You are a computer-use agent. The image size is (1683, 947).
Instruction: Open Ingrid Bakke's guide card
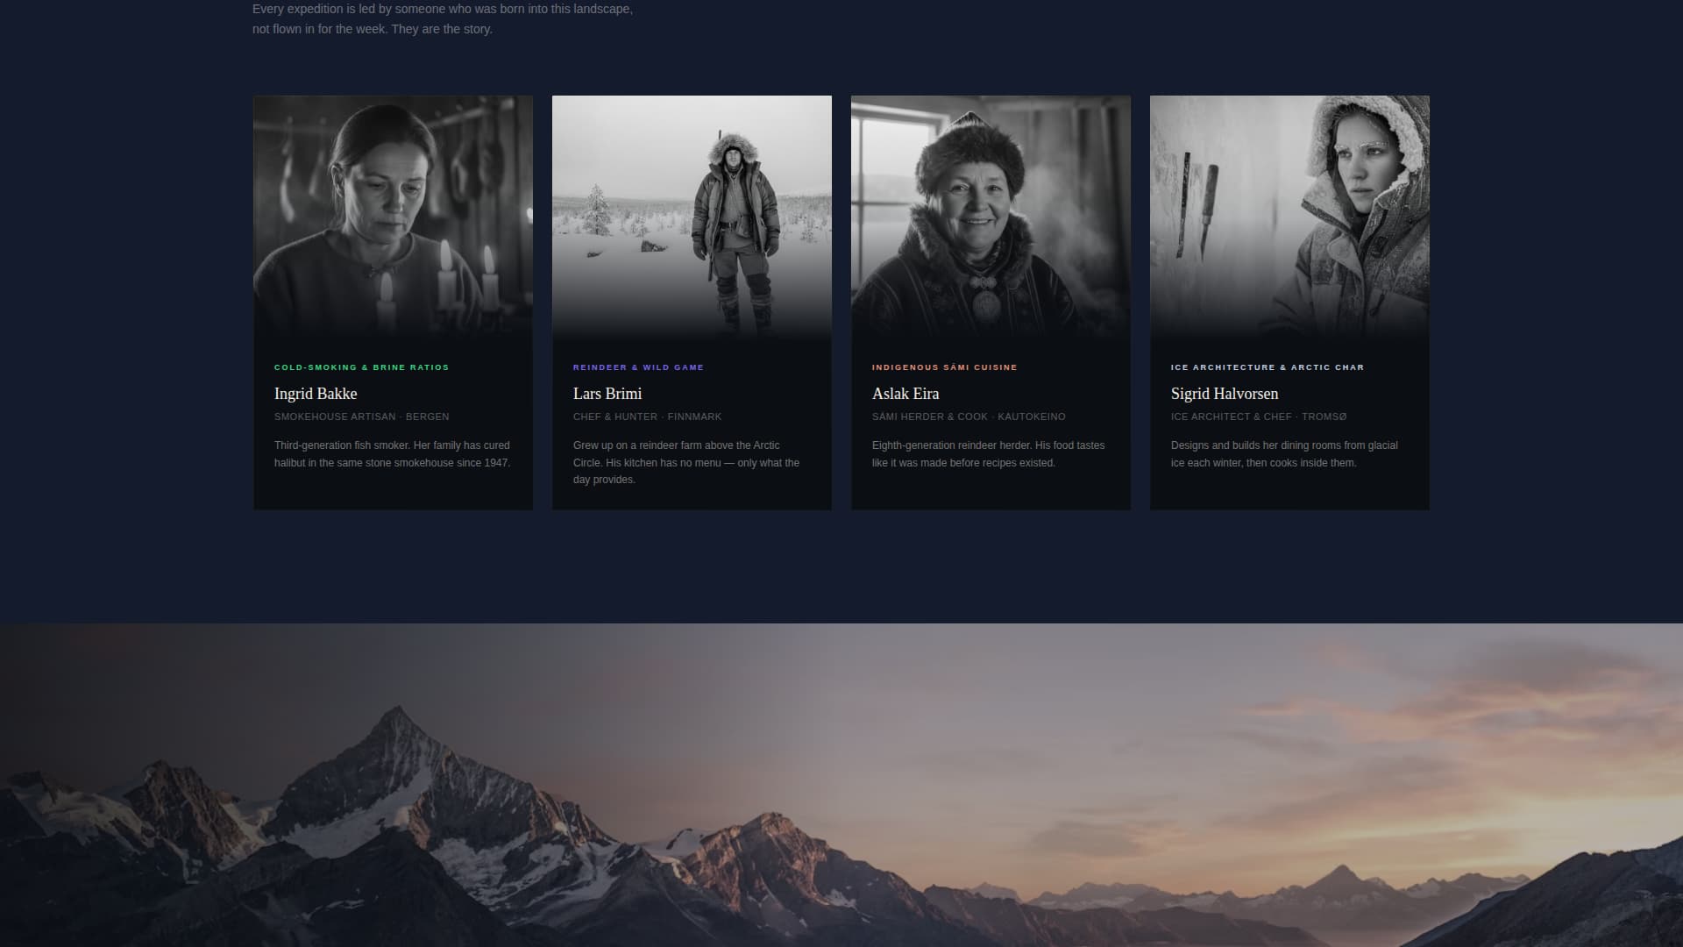coord(393,303)
